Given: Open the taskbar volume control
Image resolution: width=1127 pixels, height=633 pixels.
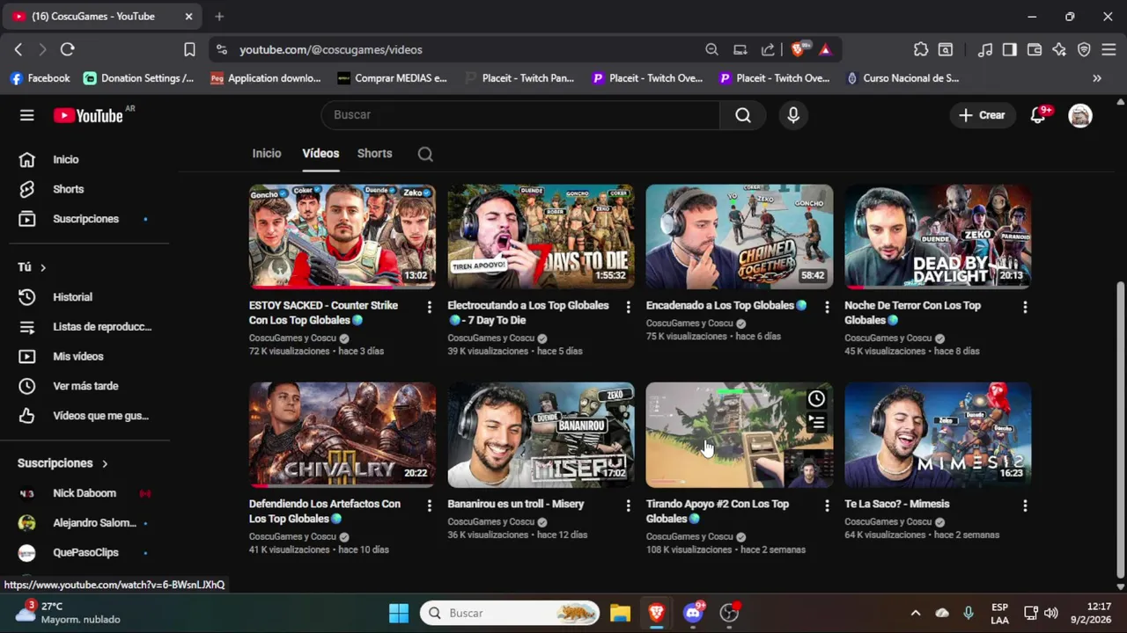Looking at the screenshot, I should pyautogui.click(x=1051, y=613).
